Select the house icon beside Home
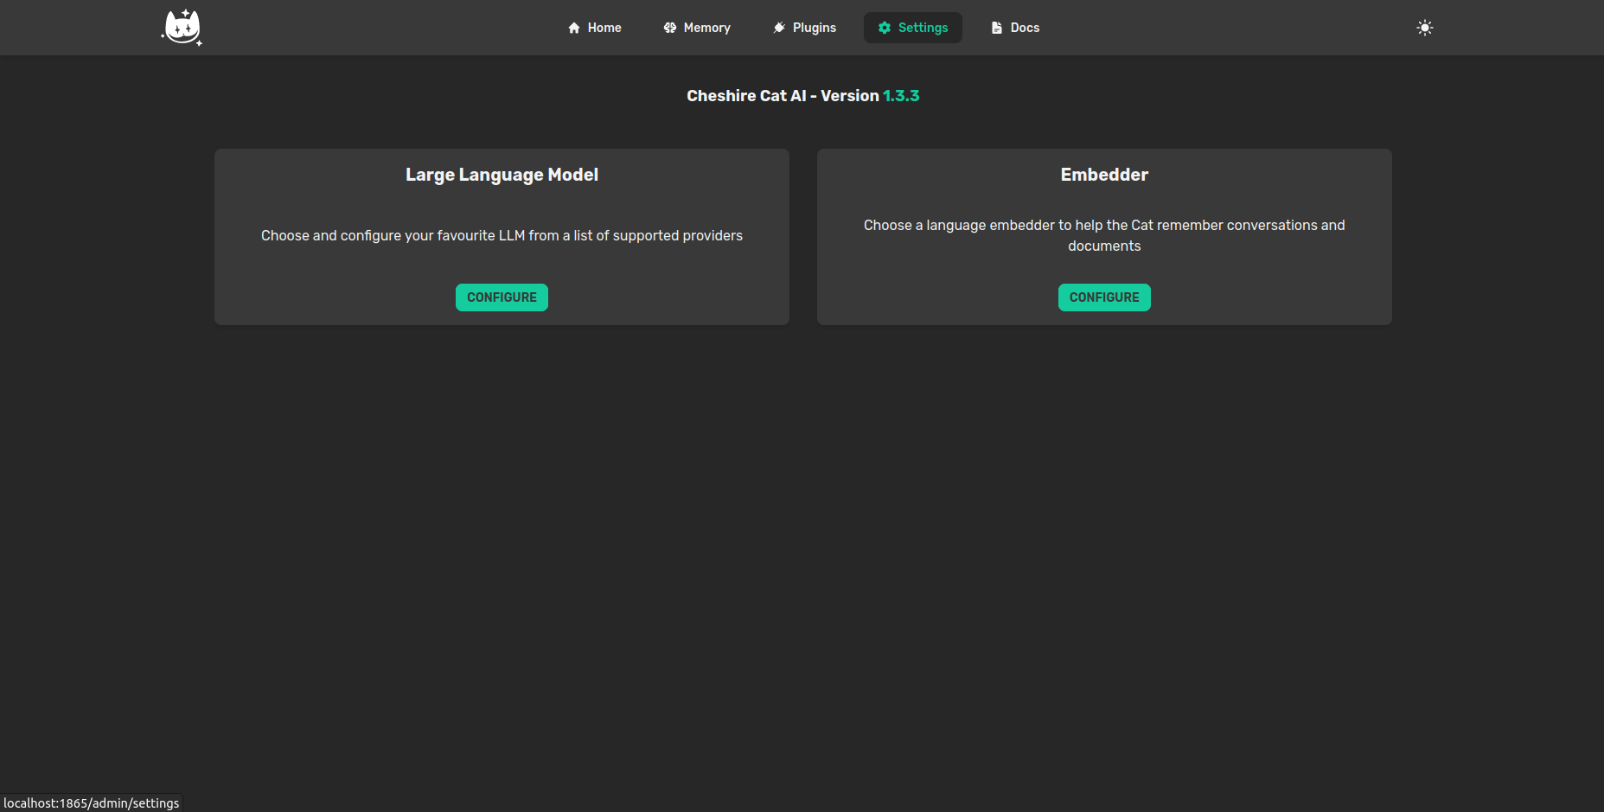 [x=572, y=27]
